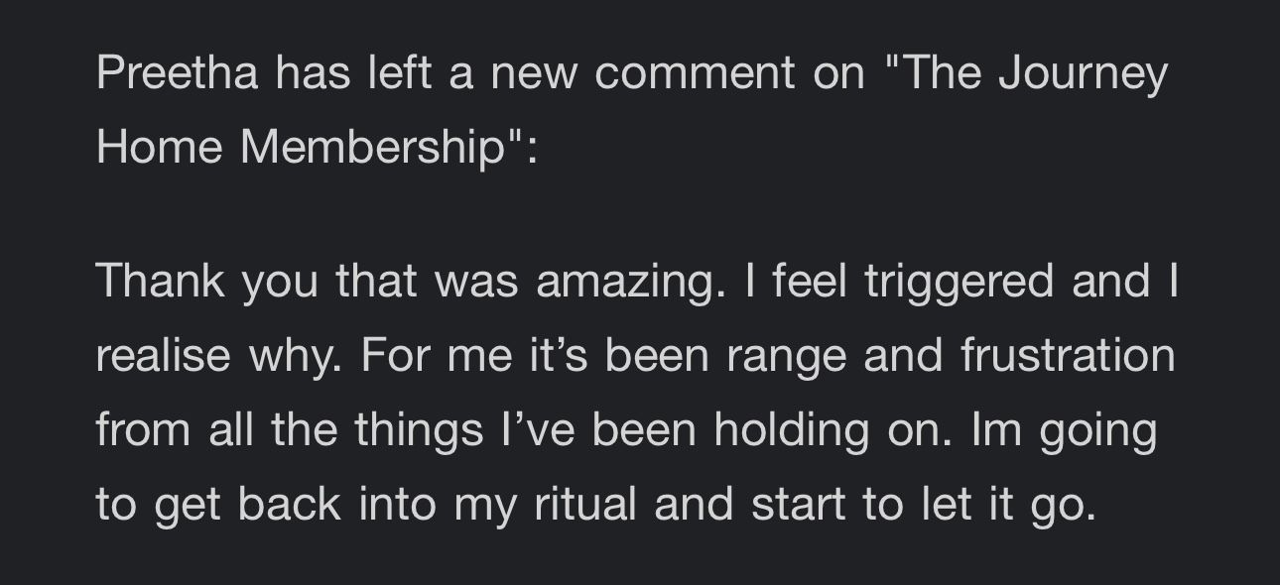Click the word "going" at the line end
The height and width of the screenshot is (585, 1280).
point(1097,431)
